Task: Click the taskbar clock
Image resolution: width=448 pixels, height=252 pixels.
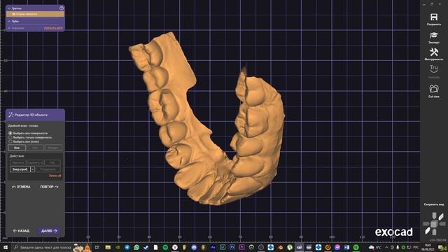Action: coord(428,247)
